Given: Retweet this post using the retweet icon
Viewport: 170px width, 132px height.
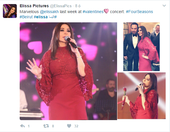Looking at the screenshot, I should pyautogui.click(x=46, y=126).
